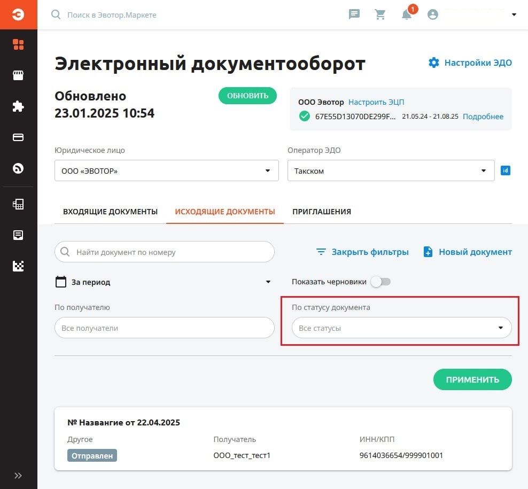Click the 'Все получатели' recipient field
This screenshot has width=528, height=489.
tap(165, 328)
